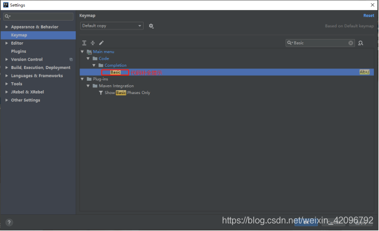Click the Completion folder label
Viewport: 379px width, 231px height.
pos(116,65)
